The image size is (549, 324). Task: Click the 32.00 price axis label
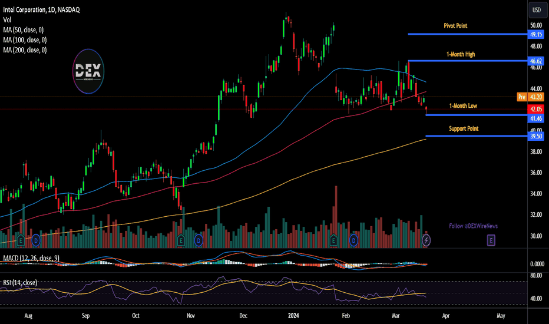[x=536, y=214]
